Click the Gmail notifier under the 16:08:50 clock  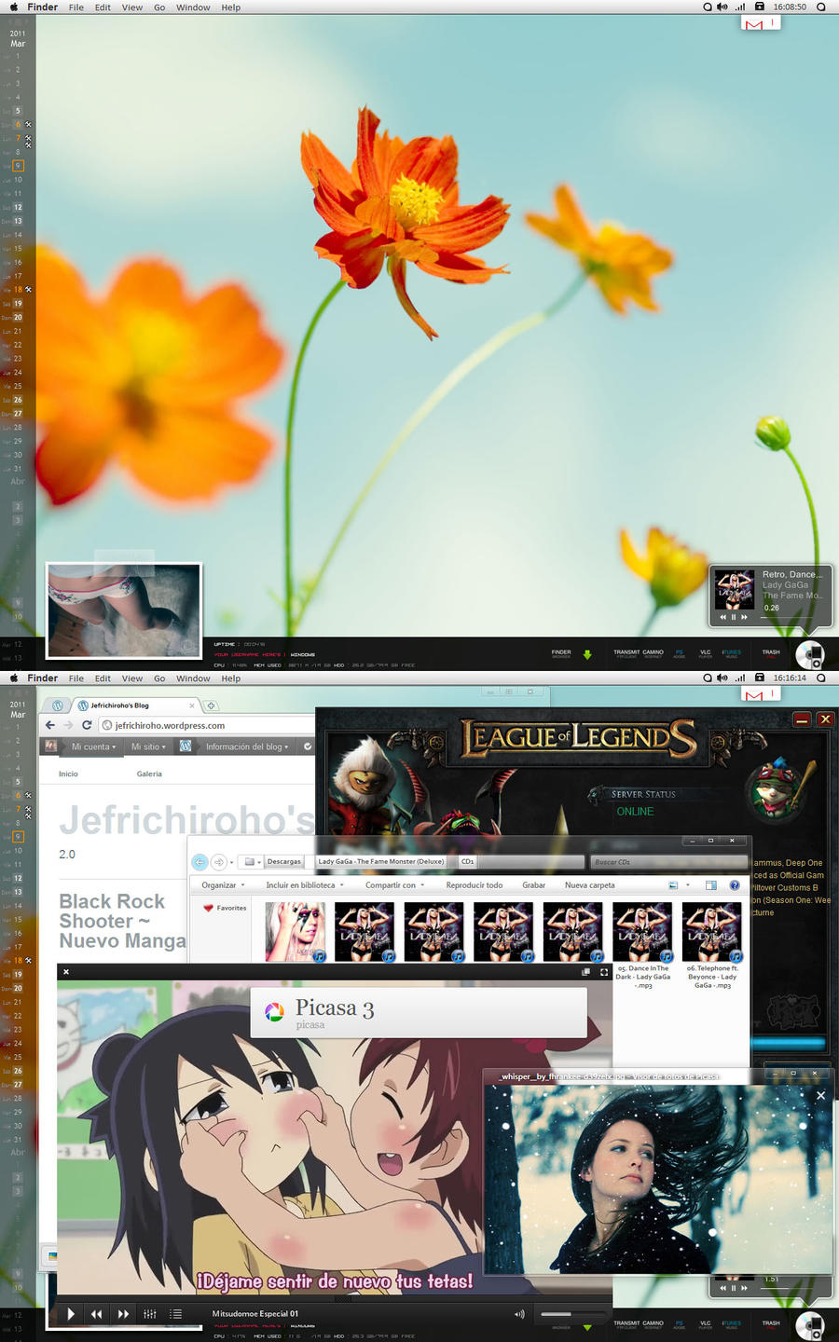tap(761, 23)
